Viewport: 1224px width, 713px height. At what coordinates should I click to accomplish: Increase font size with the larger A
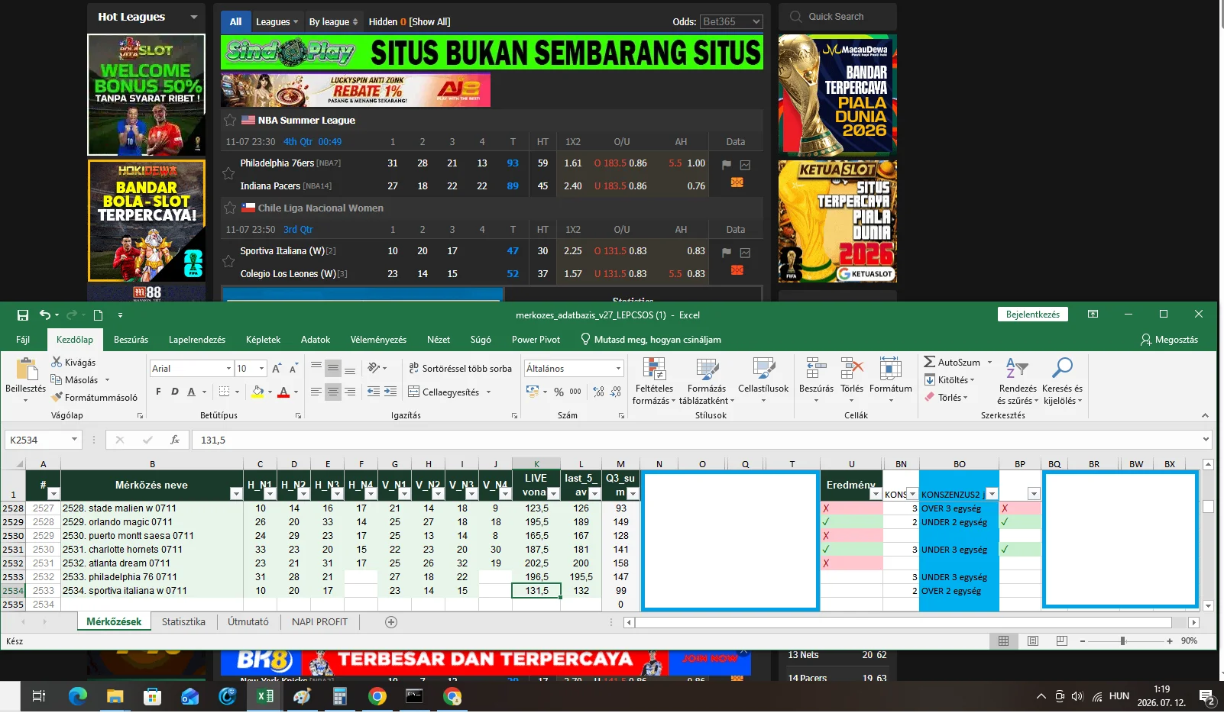tap(277, 368)
